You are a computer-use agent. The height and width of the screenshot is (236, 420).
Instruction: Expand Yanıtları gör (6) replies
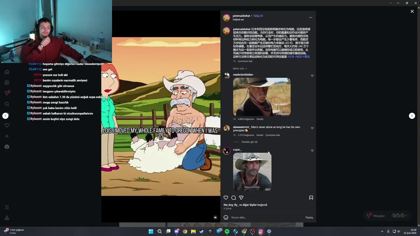pos(249,142)
